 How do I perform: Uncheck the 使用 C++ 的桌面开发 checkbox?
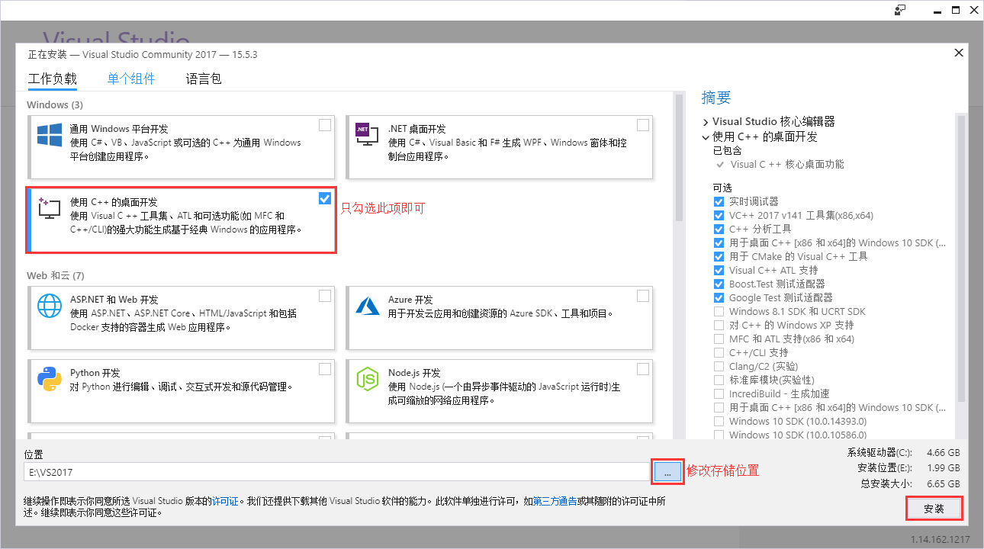[x=324, y=198]
